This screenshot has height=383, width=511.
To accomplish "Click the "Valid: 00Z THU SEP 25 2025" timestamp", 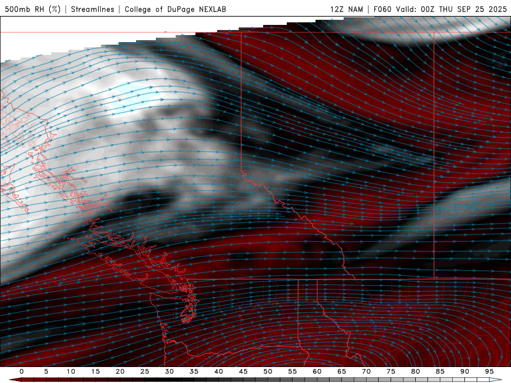I will [x=452, y=9].
